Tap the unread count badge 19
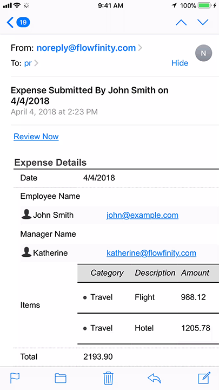 (x=23, y=23)
